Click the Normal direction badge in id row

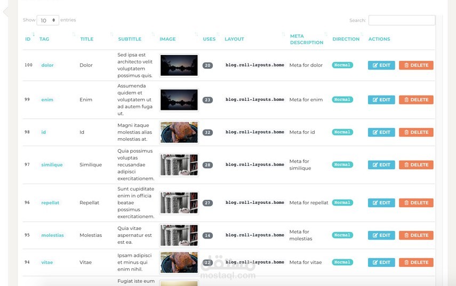pos(342,132)
